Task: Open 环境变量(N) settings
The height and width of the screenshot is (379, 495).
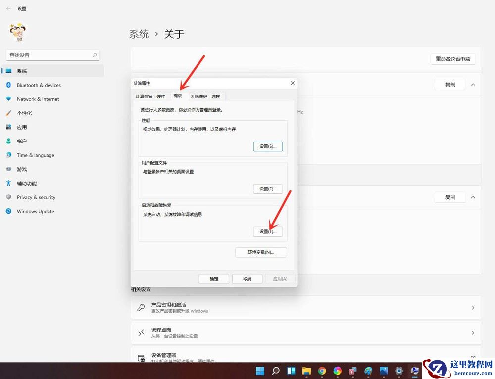Action: (x=261, y=252)
